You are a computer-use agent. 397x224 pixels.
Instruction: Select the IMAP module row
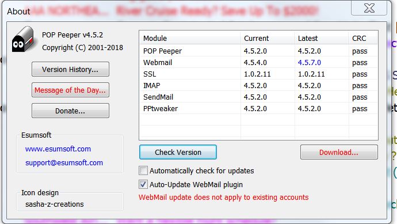pos(258,85)
